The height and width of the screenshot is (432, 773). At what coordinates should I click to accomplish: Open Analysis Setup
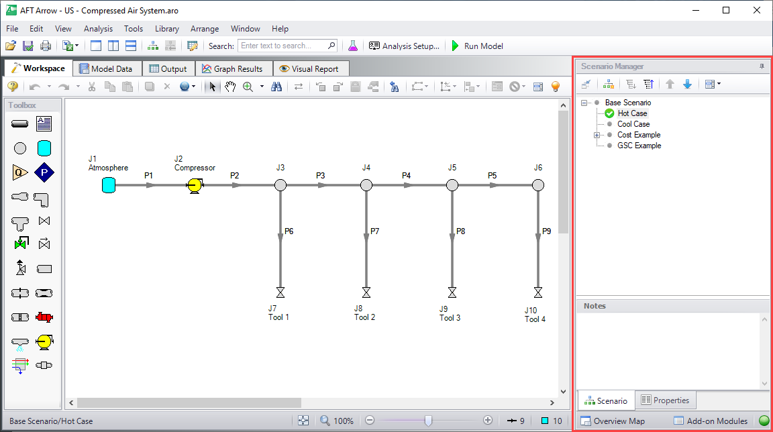404,46
